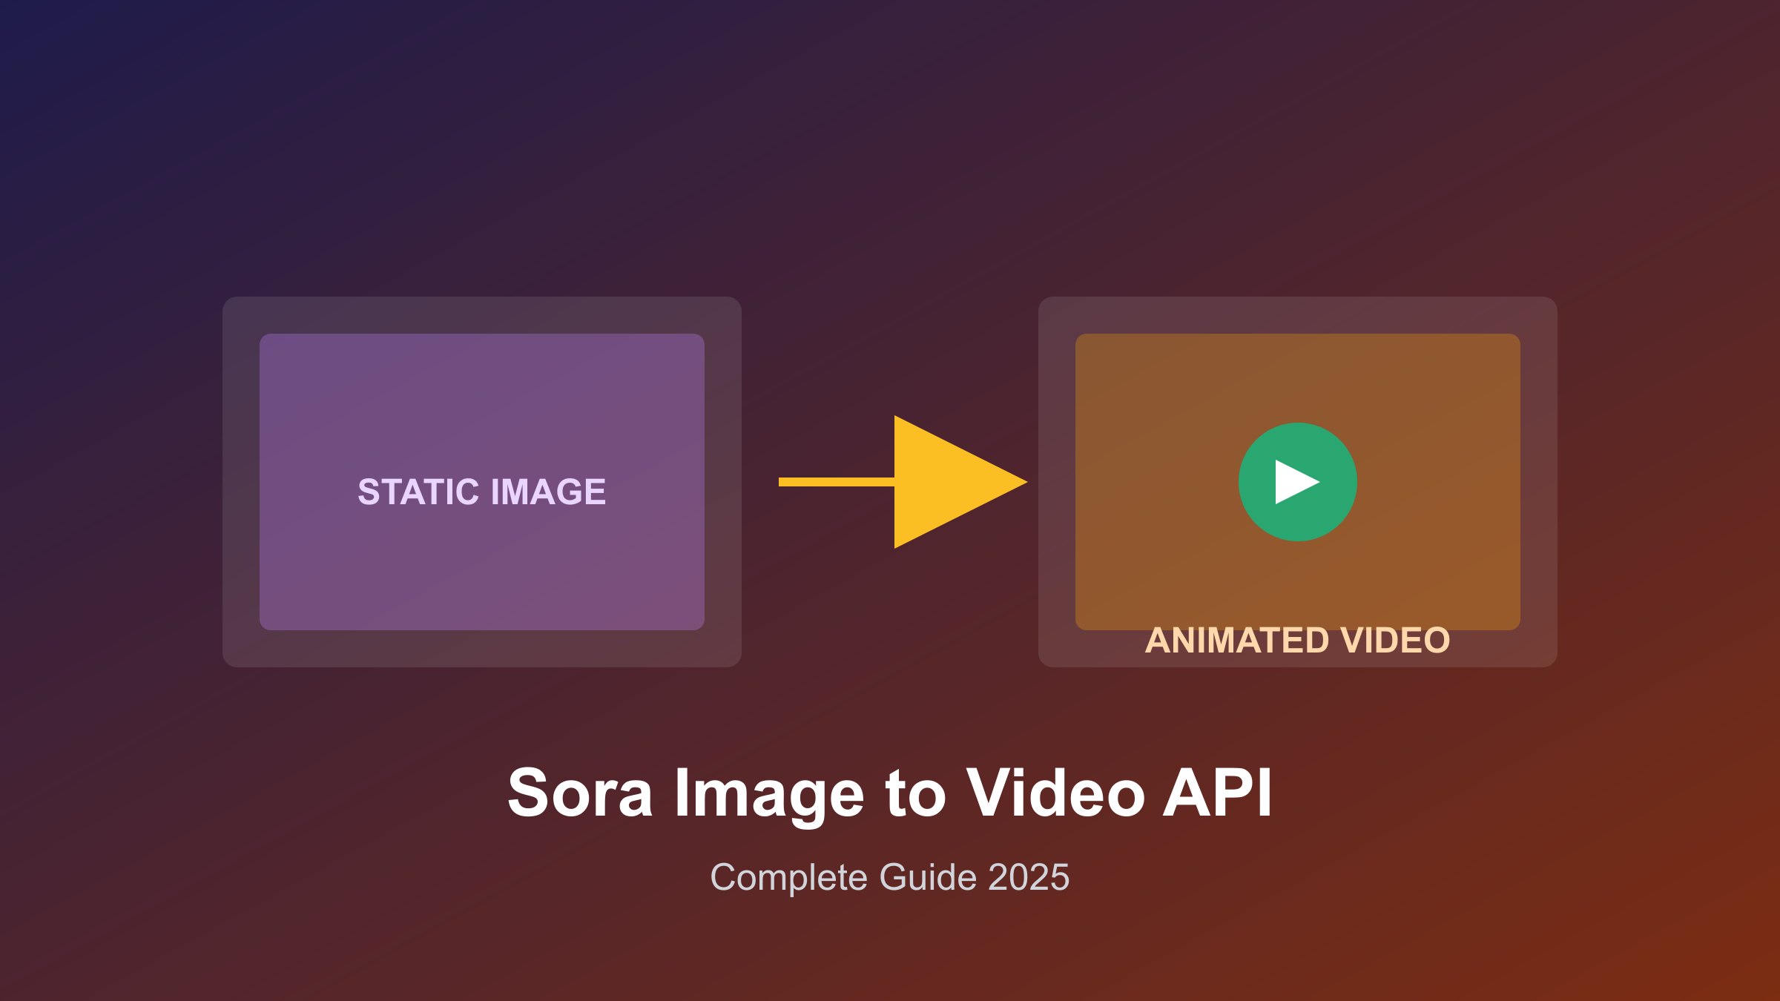Click the outer frame of the video card
Screen dimensions: 1780x1001
point(1298,315)
